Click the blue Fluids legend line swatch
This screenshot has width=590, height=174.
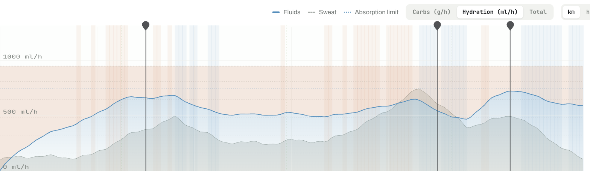[276, 12]
